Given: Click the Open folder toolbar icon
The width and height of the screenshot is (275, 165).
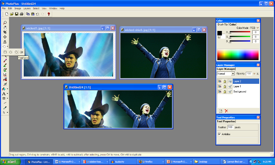Looking at the screenshot, I should tap(12, 14).
